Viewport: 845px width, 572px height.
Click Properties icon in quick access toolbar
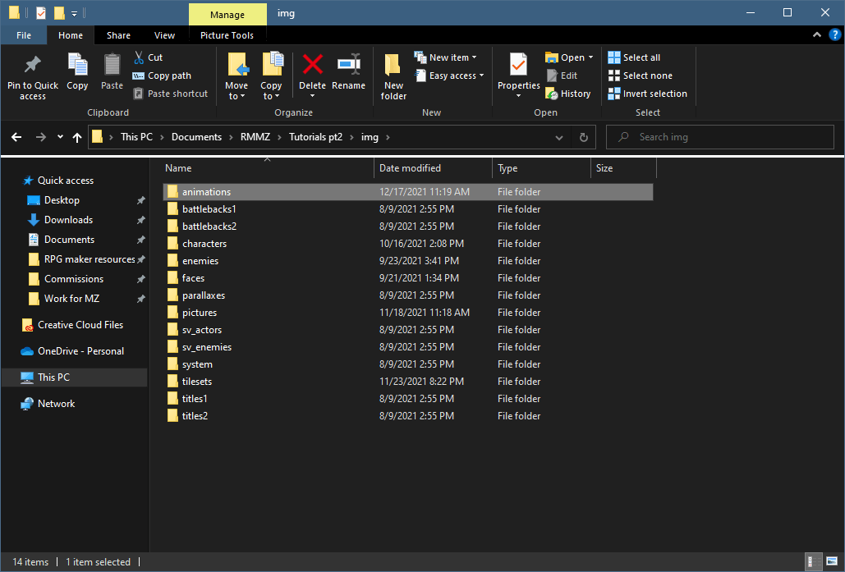41,12
